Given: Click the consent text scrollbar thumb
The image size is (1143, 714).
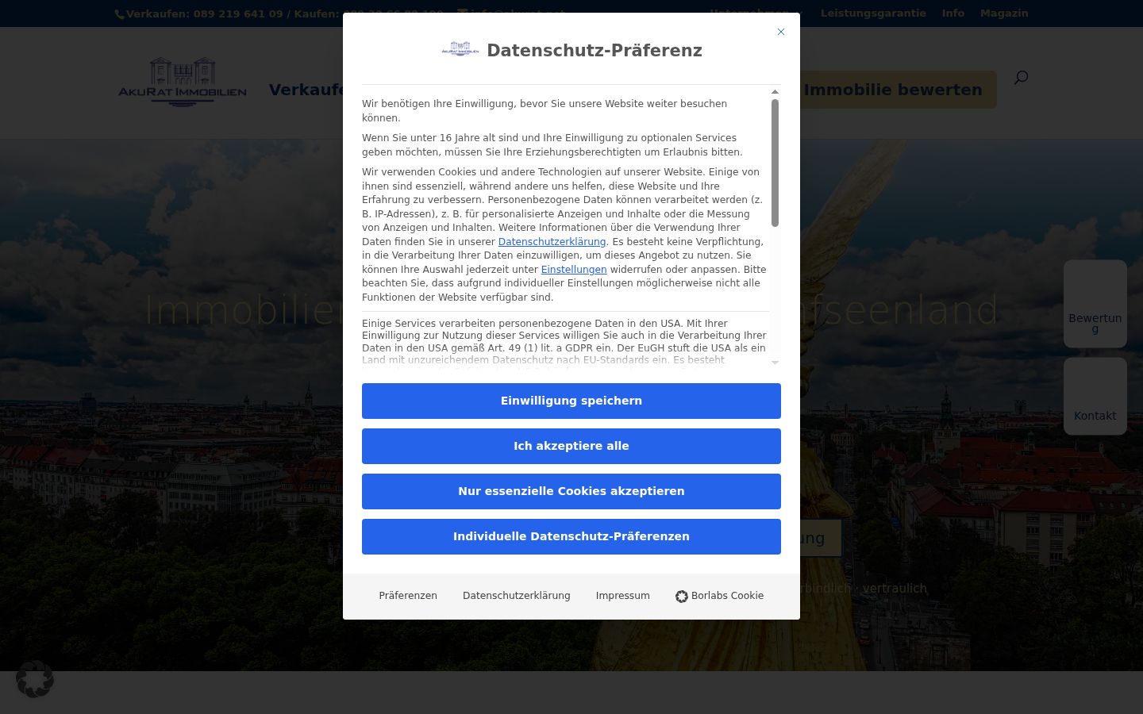Looking at the screenshot, I should click(x=775, y=163).
